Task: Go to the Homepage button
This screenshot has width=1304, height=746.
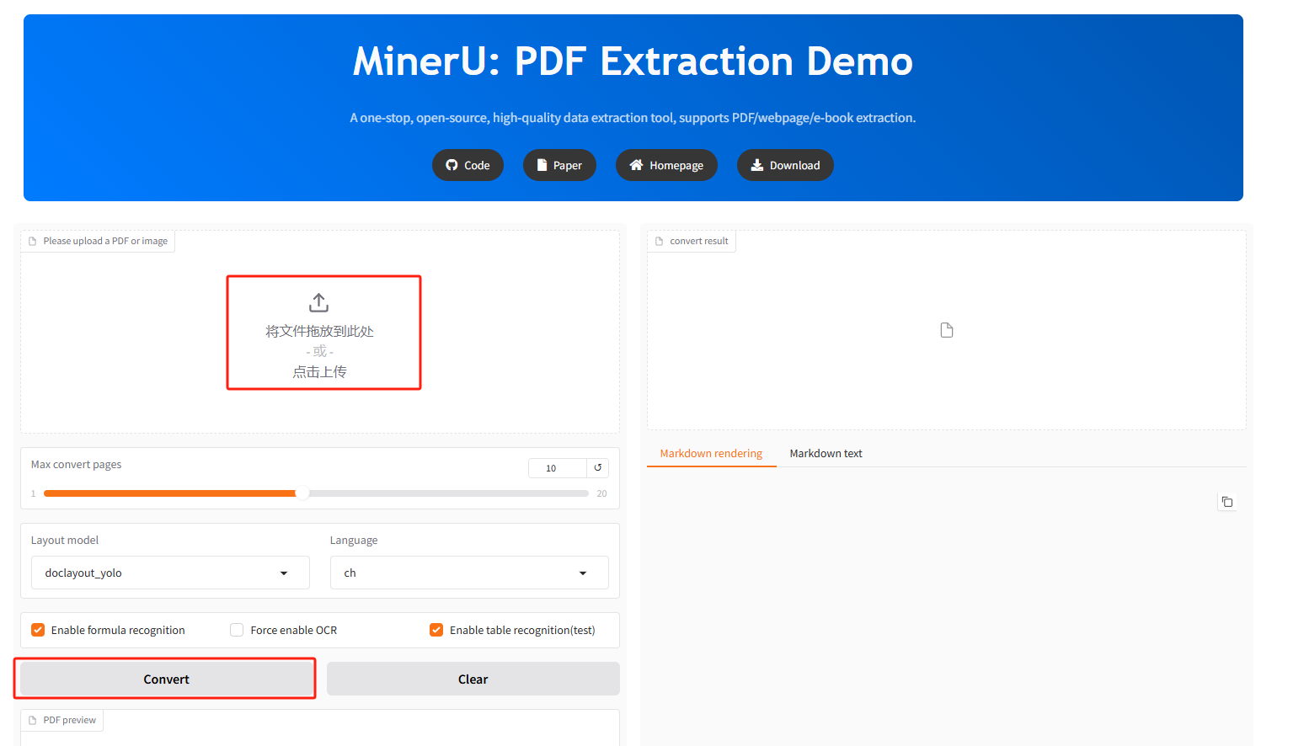Action: tap(666, 165)
